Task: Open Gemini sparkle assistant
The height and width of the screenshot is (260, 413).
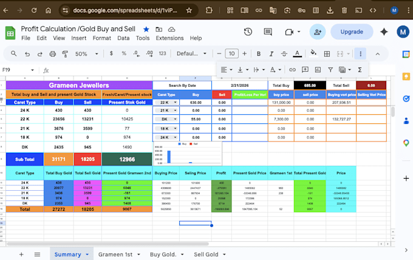Action: 384,32
